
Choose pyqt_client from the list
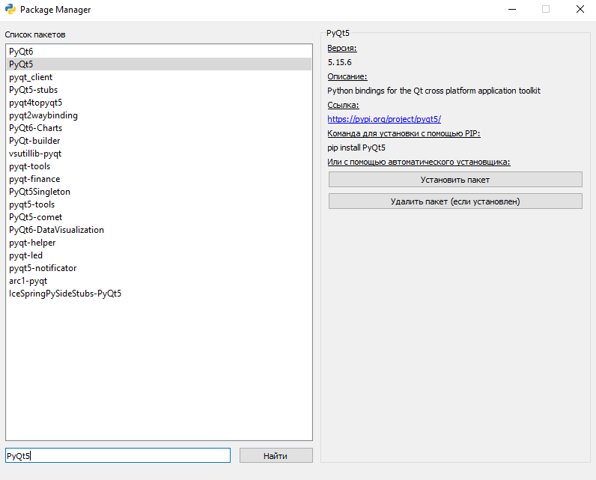pyautogui.click(x=159, y=77)
